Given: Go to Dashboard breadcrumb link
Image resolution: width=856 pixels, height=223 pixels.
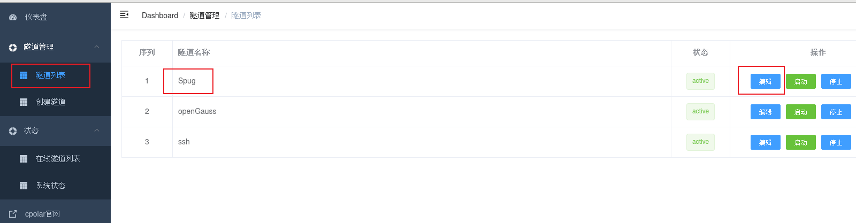Looking at the screenshot, I should point(160,16).
